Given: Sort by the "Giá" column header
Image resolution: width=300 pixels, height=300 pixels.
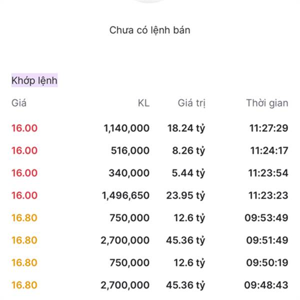Looking at the screenshot, I should coord(19,103).
